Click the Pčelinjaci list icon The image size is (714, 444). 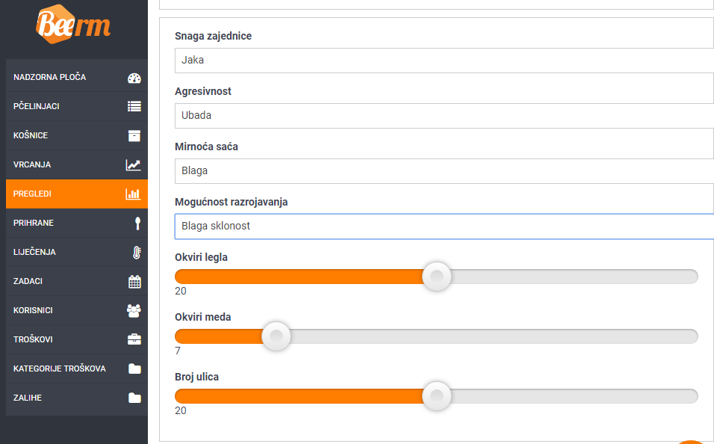tap(134, 106)
